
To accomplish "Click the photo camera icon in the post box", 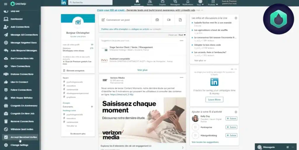I will pos(157,20).
